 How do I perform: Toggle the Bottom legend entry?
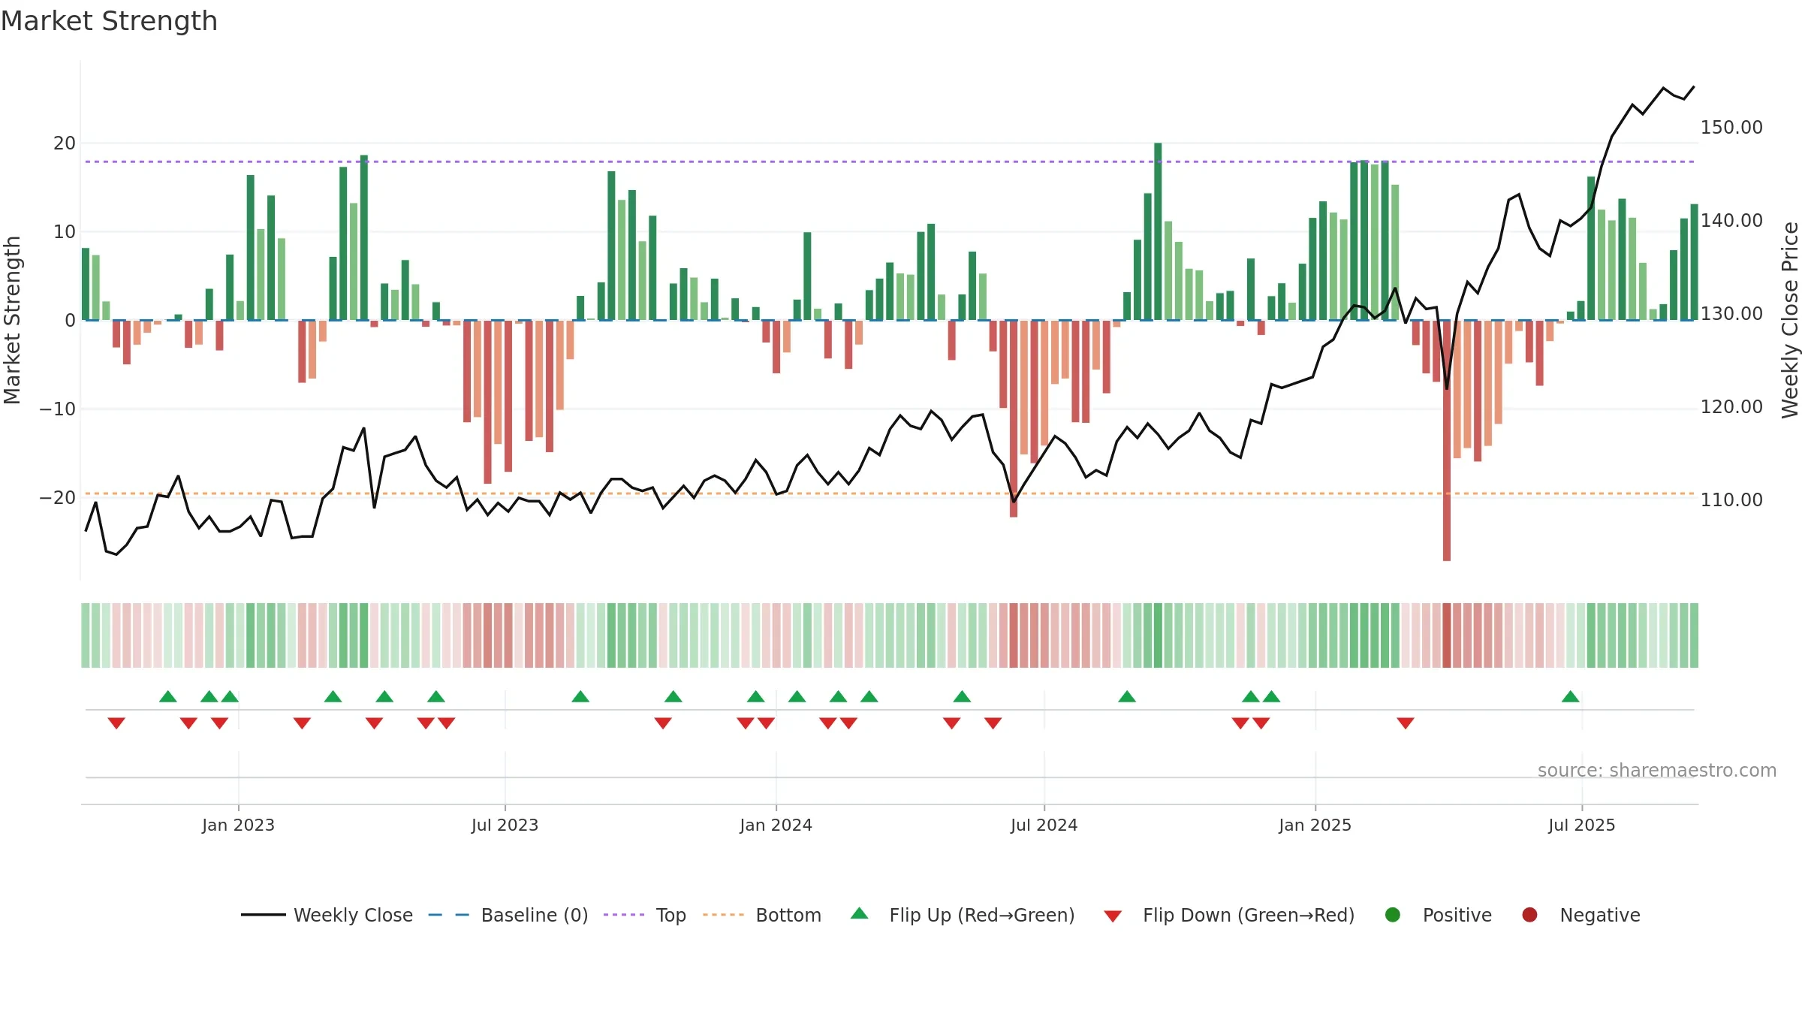click(x=762, y=915)
